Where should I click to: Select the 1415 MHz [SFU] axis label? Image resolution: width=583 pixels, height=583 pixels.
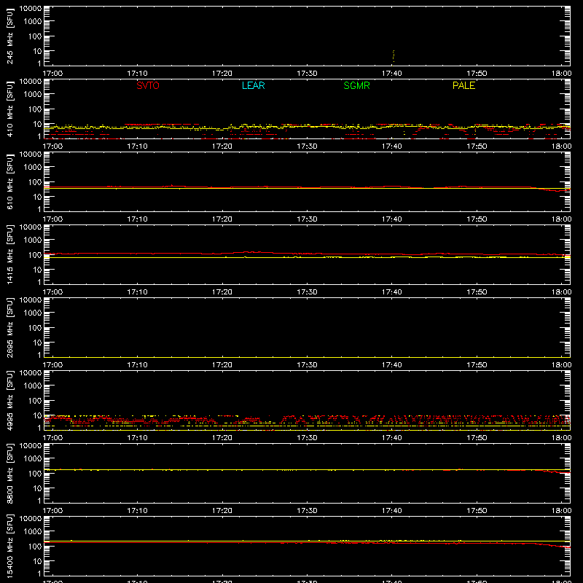[9, 254]
